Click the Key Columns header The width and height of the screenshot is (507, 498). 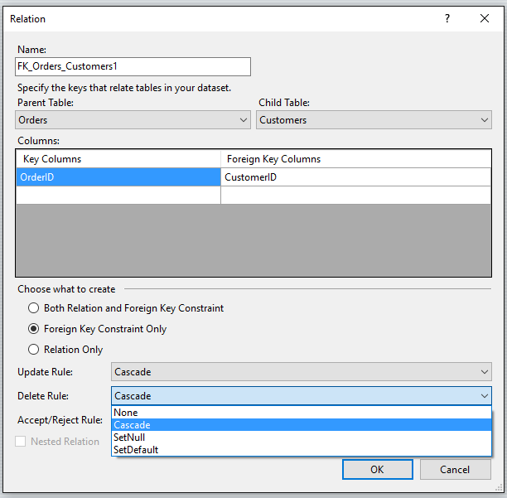point(118,159)
